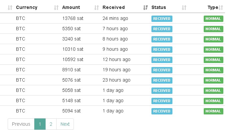Viewport: 237px width, 130px height.
Task: Sort table by Amount column header
Action: point(71,7)
